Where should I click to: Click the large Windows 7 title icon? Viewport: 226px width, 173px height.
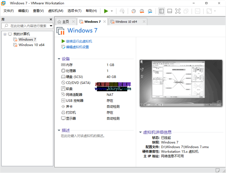click(x=60, y=31)
